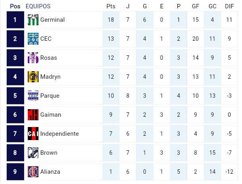This screenshot has width=242, height=184.
Task: Click the CEC team crest icon
Action: pos(33,39)
